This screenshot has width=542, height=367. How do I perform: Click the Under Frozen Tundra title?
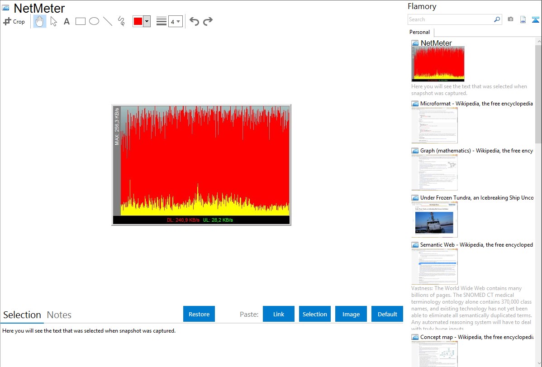click(477, 197)
